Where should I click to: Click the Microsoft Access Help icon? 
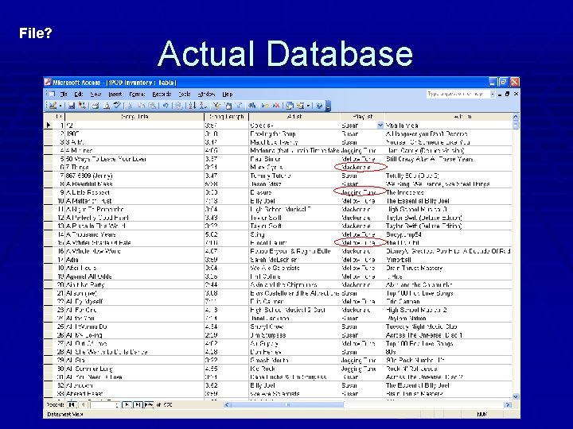319,106
